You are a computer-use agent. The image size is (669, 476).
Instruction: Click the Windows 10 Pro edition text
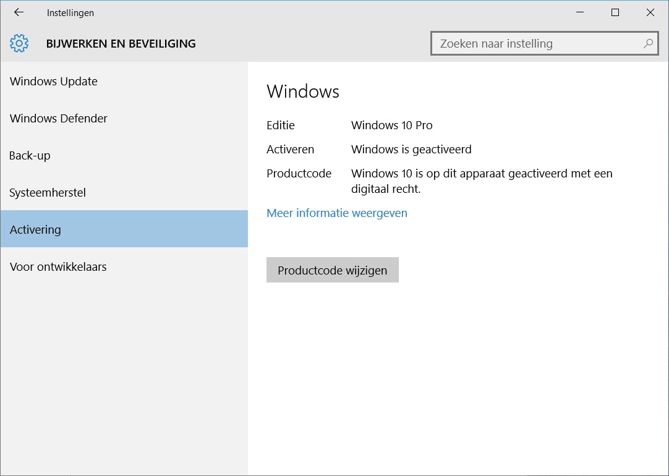(391, 125)
